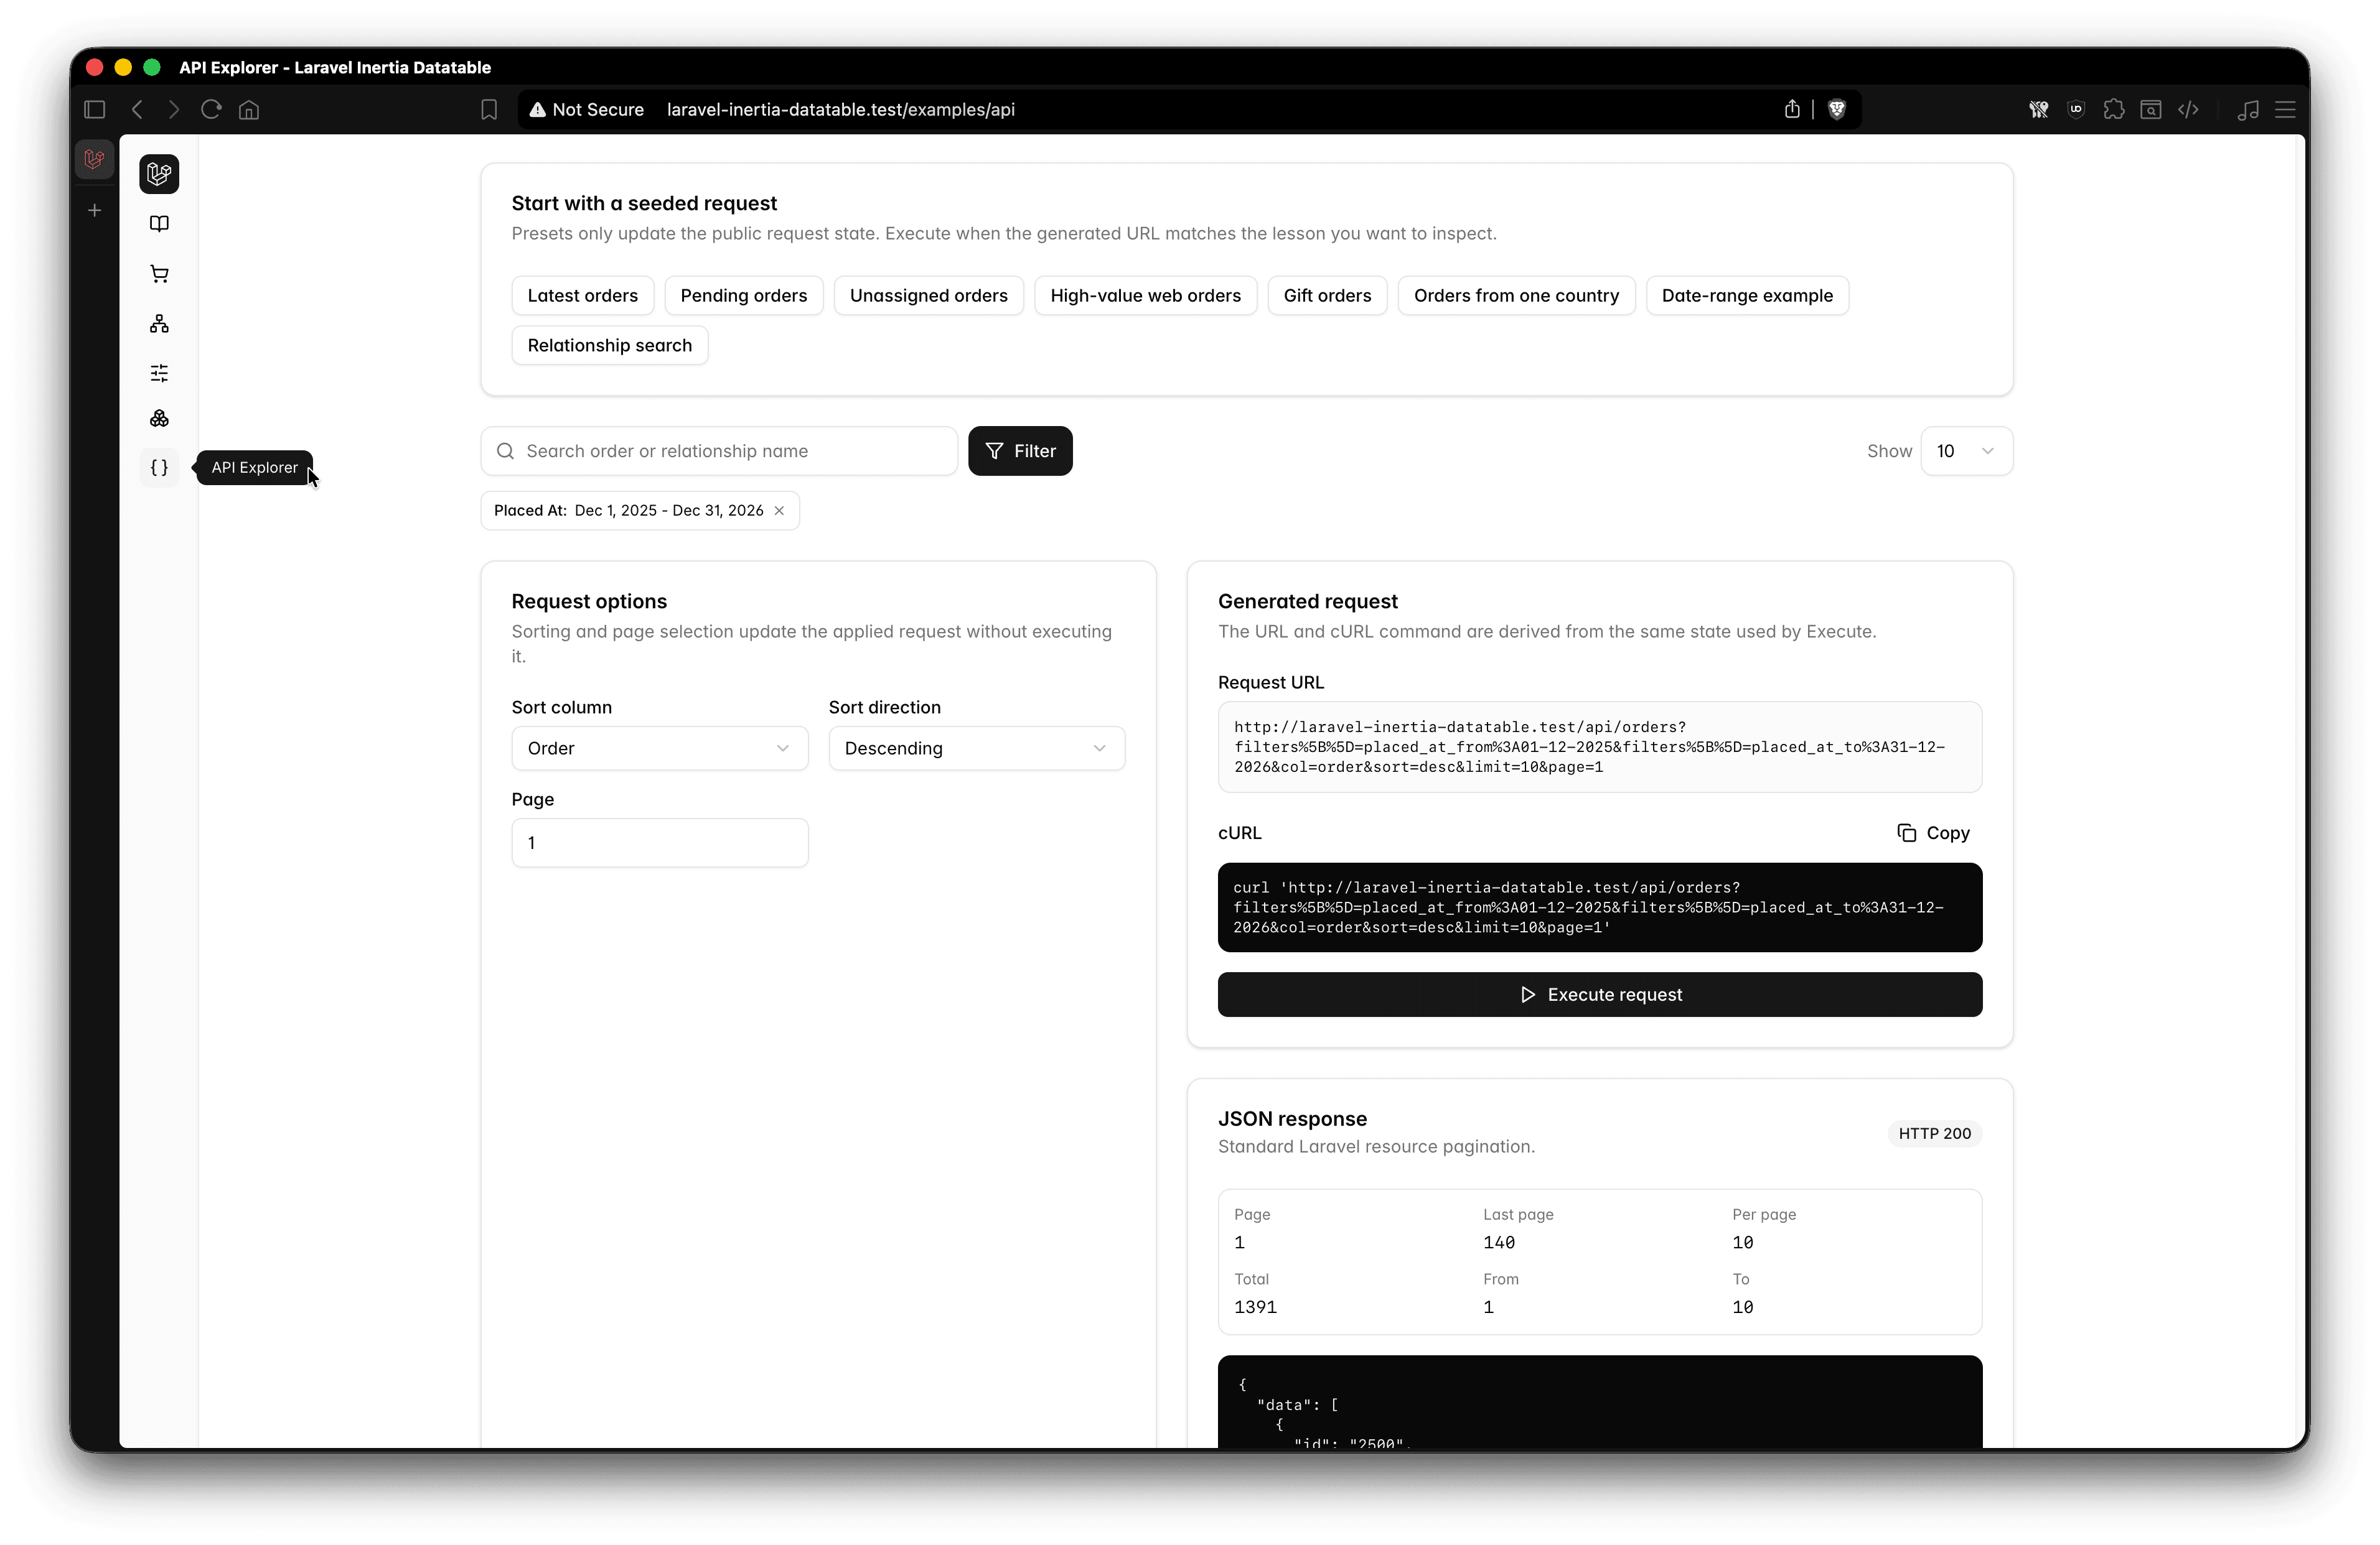Apply the Date-range example preset
The image size is (2380, 1545).
coord(1747,296)
